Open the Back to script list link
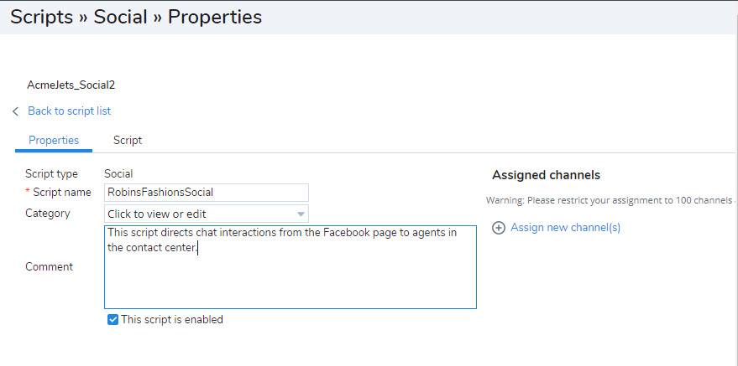The height and width of the screenshot is (366, 738). 69,111
